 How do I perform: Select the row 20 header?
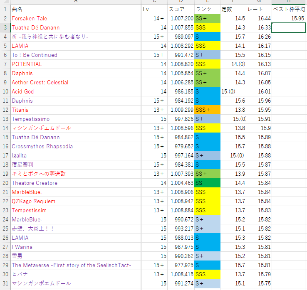(5, 183)
